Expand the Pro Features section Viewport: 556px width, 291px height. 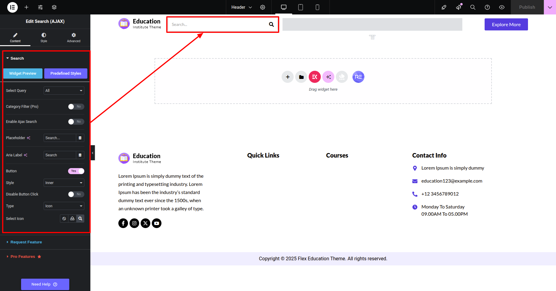23,257
